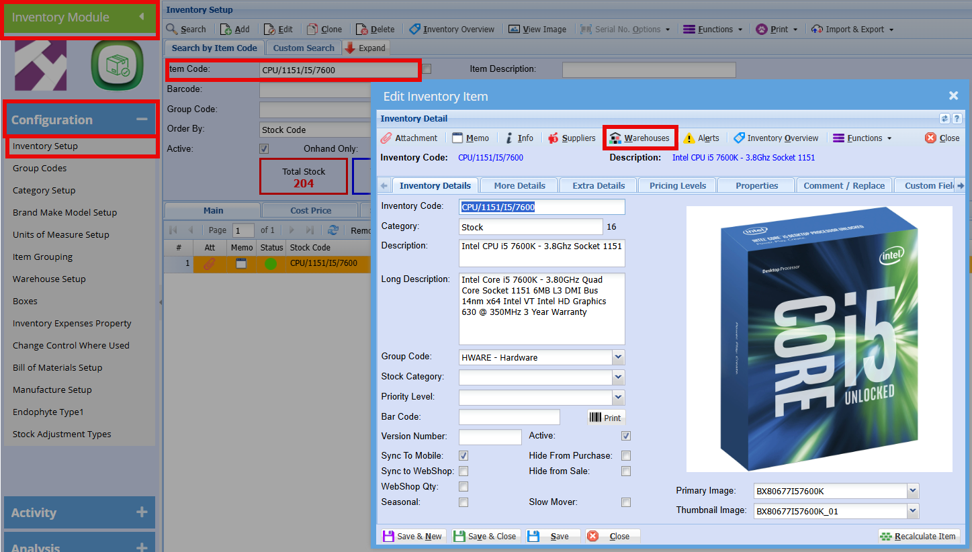Open the Priority Level dropdown
Viewport: 972px width, 552px height.
pos(619,398)
